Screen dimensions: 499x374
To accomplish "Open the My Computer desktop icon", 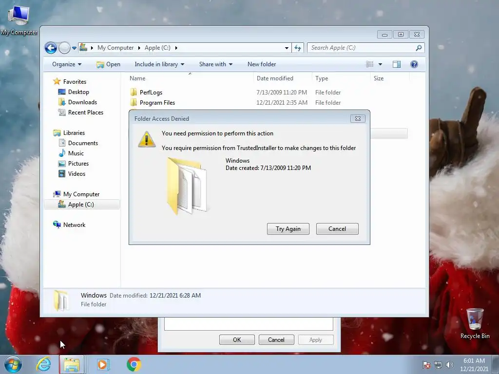I will click(19, 20).
